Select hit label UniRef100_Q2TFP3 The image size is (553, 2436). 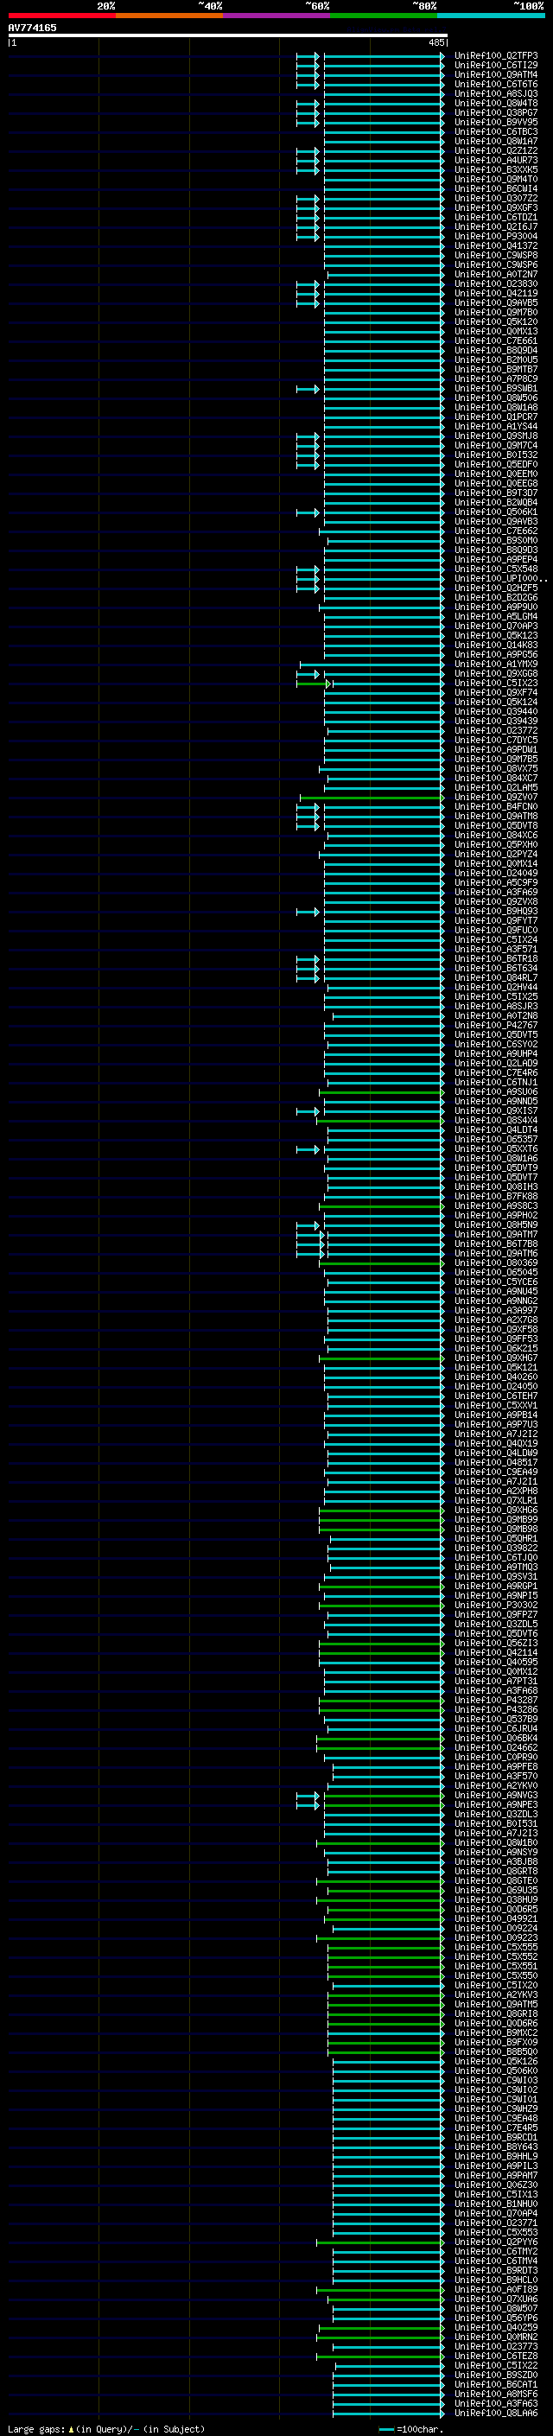pos(496,56)
